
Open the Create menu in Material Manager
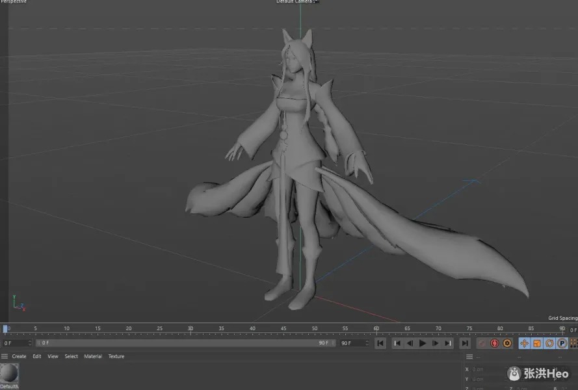[x=19, y=356]
